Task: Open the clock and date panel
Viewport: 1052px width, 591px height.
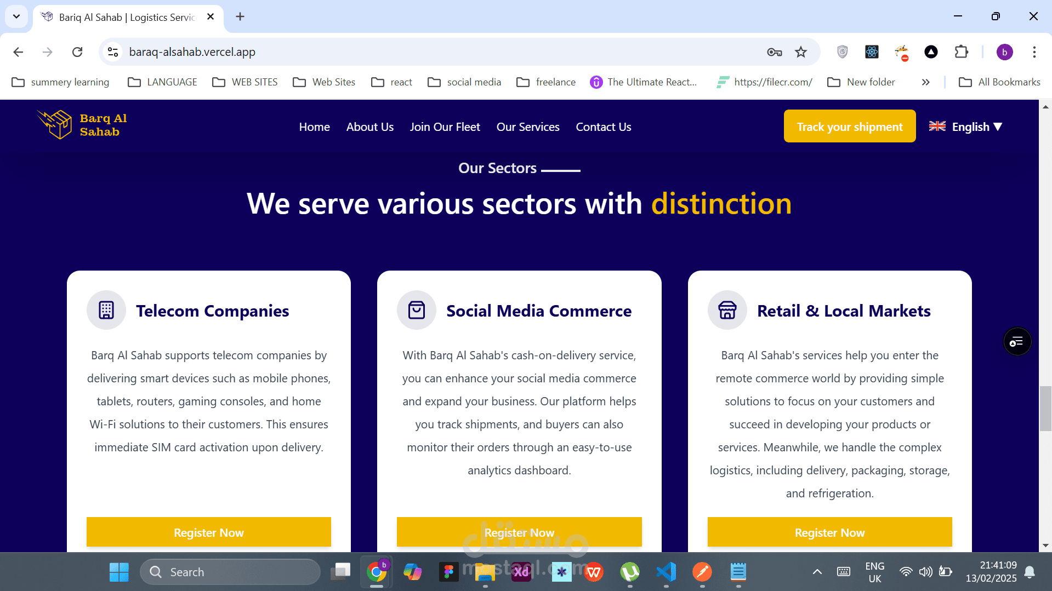Action: (991, 572)
